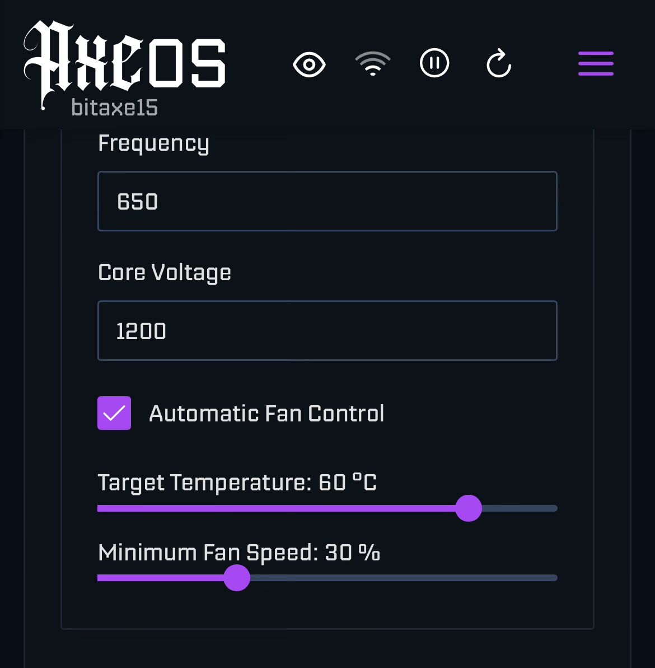The image size is (655, 668).
Task: Click the Core Voltage label
Action: click(164, 273)
